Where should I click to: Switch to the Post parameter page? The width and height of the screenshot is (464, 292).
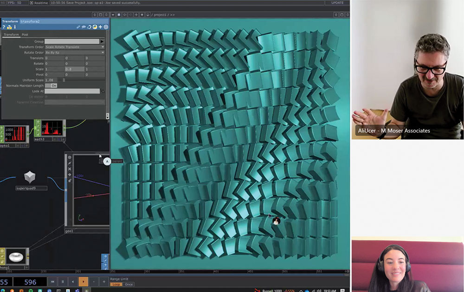[x=25, y=35]
